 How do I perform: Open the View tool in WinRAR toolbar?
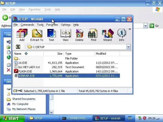point(66,35)
